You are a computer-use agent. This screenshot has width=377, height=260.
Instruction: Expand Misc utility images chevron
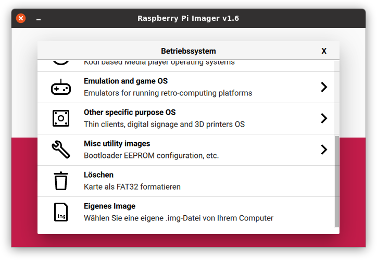tap(324, 150)
